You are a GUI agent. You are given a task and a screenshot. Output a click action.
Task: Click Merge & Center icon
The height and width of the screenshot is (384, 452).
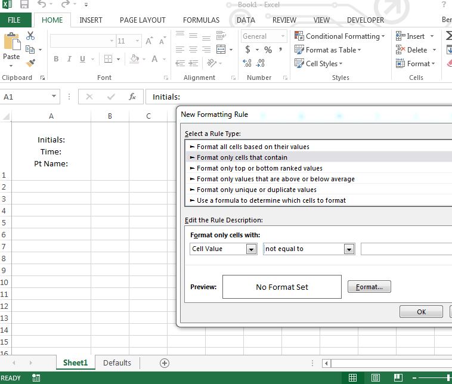[221, 49]
